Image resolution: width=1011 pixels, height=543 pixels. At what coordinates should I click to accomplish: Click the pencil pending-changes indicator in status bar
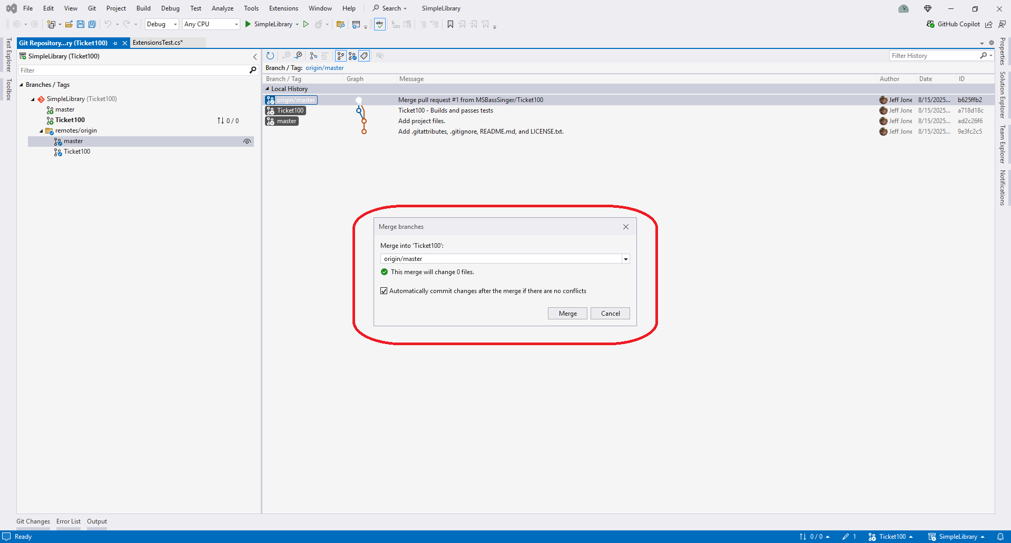point(849,537)
